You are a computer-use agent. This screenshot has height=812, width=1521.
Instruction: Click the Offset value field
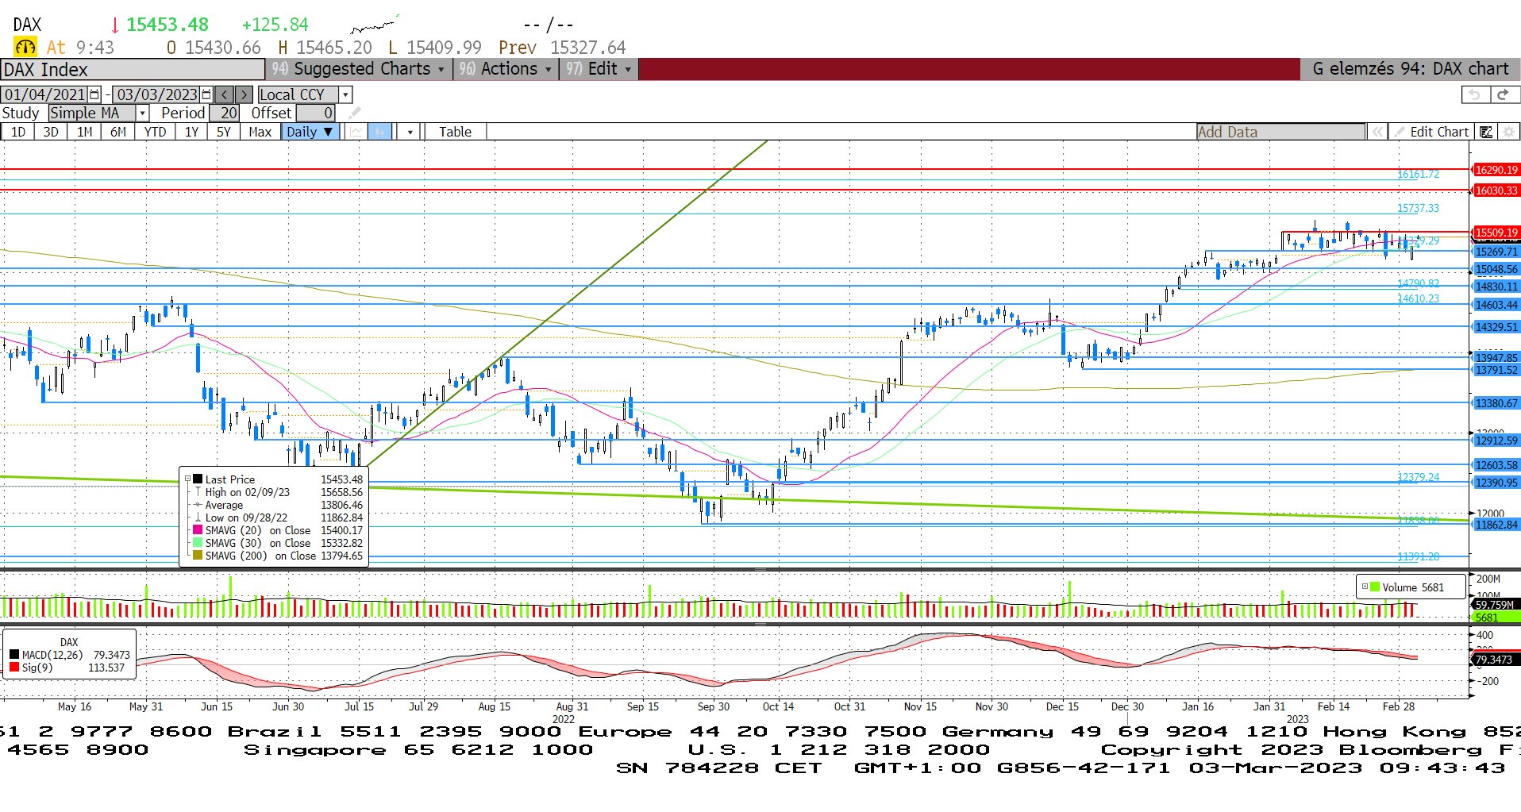click(317, 113)
